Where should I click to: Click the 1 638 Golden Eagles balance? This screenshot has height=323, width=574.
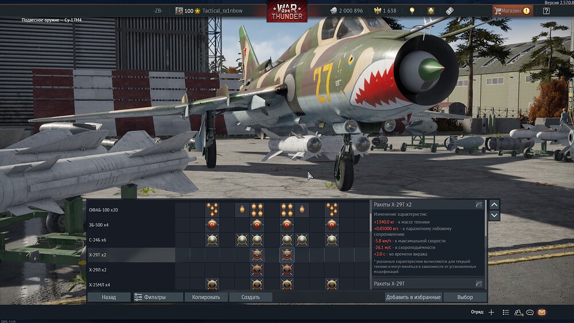click(x=390, y=10)
